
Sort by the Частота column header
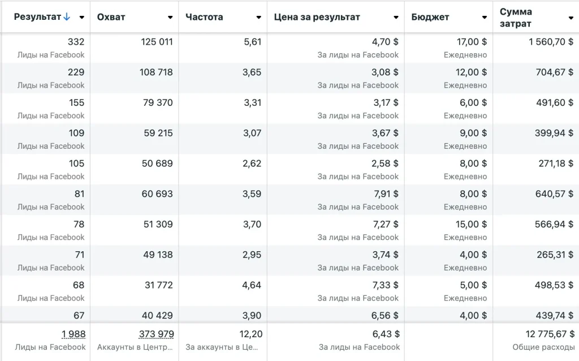(x=204, y=17)
